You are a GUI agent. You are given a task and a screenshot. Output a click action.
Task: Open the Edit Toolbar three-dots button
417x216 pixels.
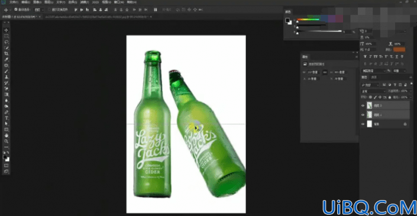(7, 147)
